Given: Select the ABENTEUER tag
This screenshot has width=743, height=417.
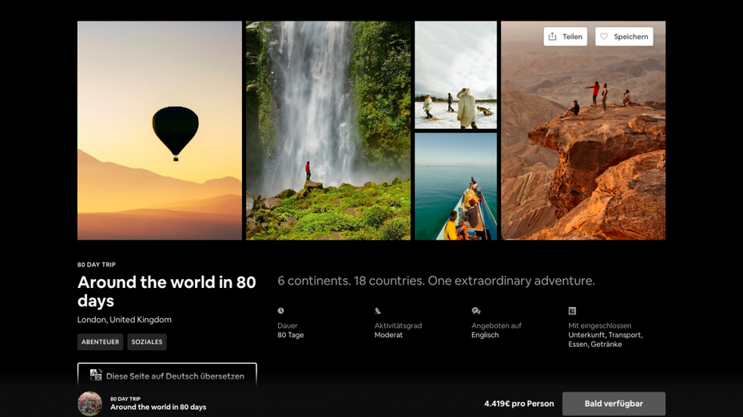Looking at the screenshot, I should tap(100, 342).
